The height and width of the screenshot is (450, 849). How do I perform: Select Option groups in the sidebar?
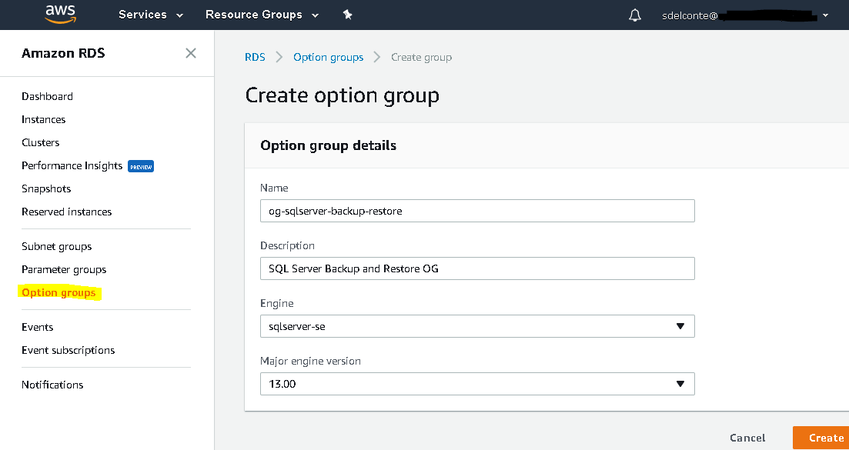coord(58,293)
